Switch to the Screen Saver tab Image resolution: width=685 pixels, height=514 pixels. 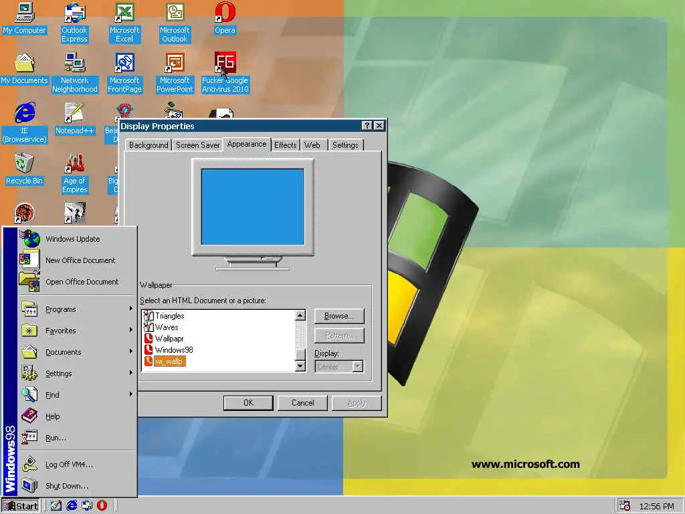(x=197, y=145)
